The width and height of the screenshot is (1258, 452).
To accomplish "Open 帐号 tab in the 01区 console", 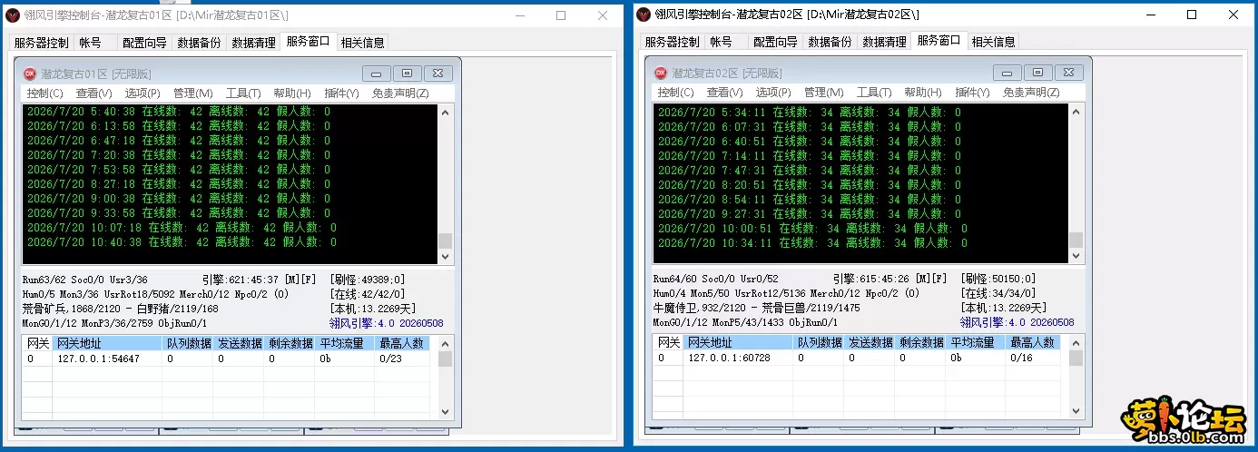I will coord(94,43).
